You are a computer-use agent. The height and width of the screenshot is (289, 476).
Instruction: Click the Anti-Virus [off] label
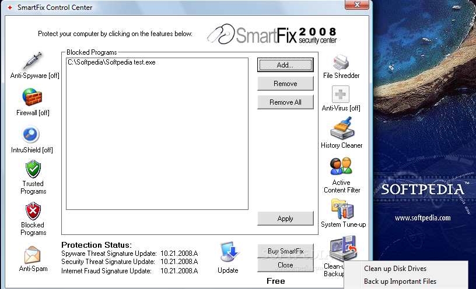(341, 108)
